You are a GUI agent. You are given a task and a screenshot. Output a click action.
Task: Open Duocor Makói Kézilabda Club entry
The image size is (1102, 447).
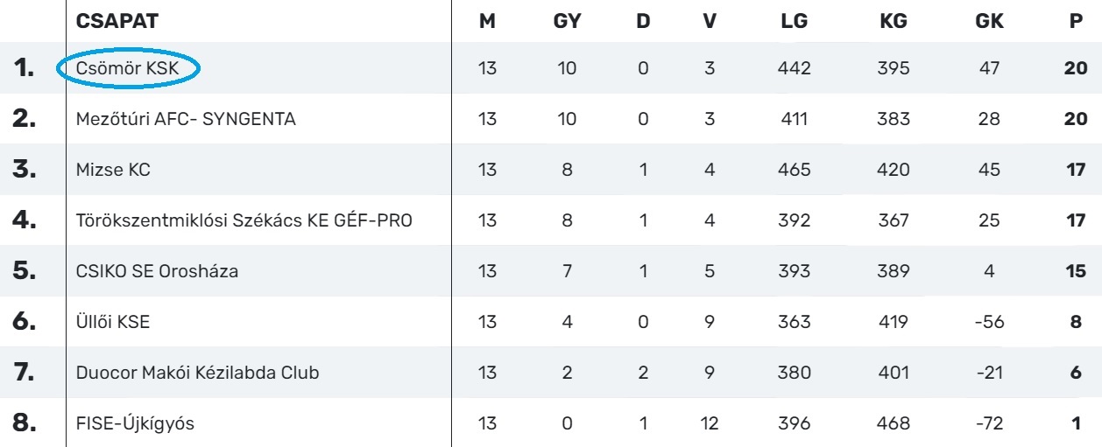197,374
